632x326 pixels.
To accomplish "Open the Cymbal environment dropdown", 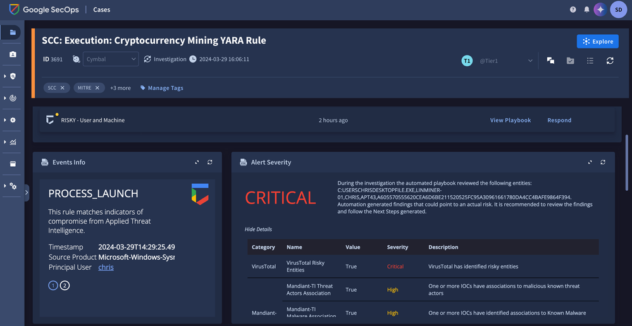I will (111, 59).
